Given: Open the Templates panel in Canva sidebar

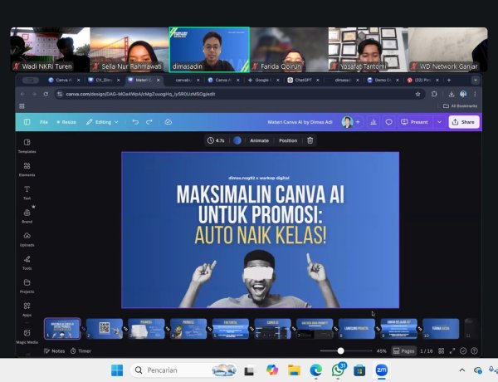Looking at the screenshot, I should (27, 146).
